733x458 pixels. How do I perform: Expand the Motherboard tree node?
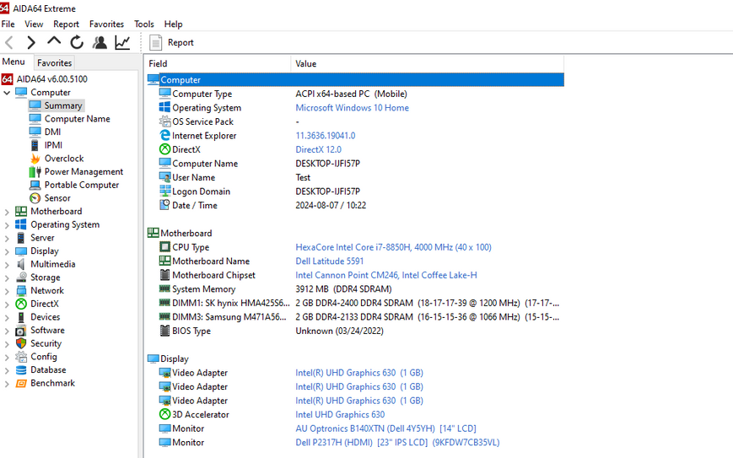tap(7, 212)
